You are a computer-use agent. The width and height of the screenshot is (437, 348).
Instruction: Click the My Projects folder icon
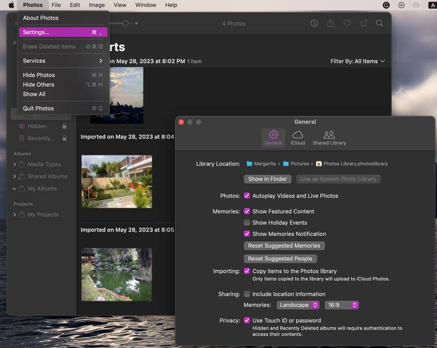coord(22,215)
